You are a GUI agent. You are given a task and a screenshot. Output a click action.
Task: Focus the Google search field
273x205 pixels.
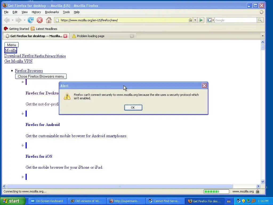[236, 20]
